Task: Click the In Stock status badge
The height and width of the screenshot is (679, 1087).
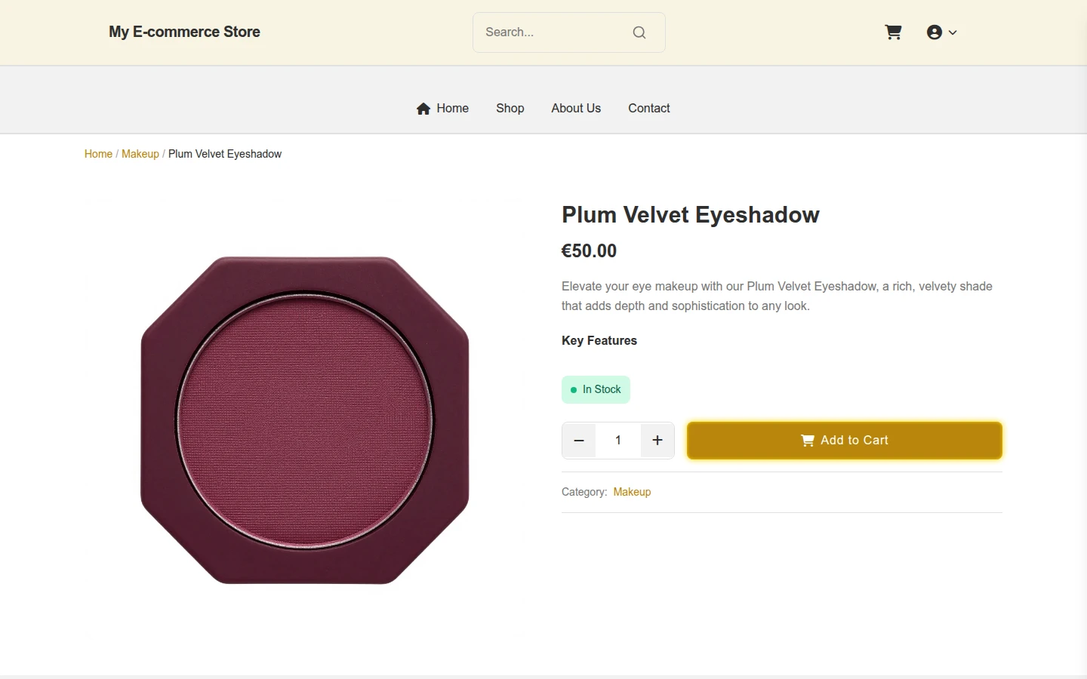Action: tap(596, 390)
